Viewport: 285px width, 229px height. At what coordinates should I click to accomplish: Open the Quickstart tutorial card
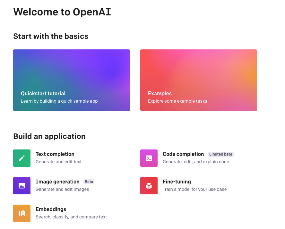[72, 80]
